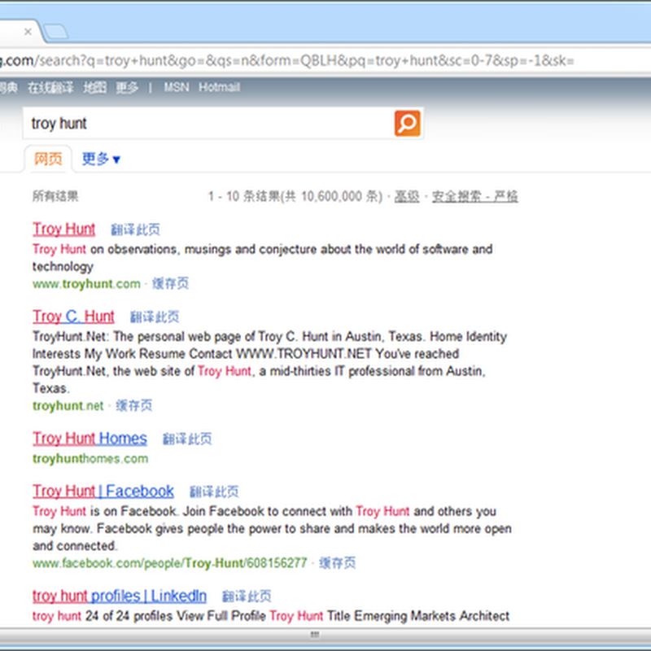Open a new browser tab
Screen dimensions: 651x651
pyautogui.click(x=56, y=32)
